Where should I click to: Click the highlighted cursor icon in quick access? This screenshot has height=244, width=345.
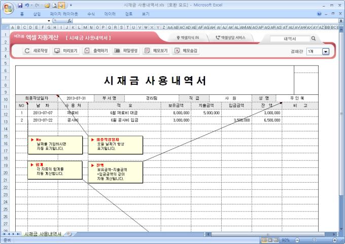coord(62,5)
